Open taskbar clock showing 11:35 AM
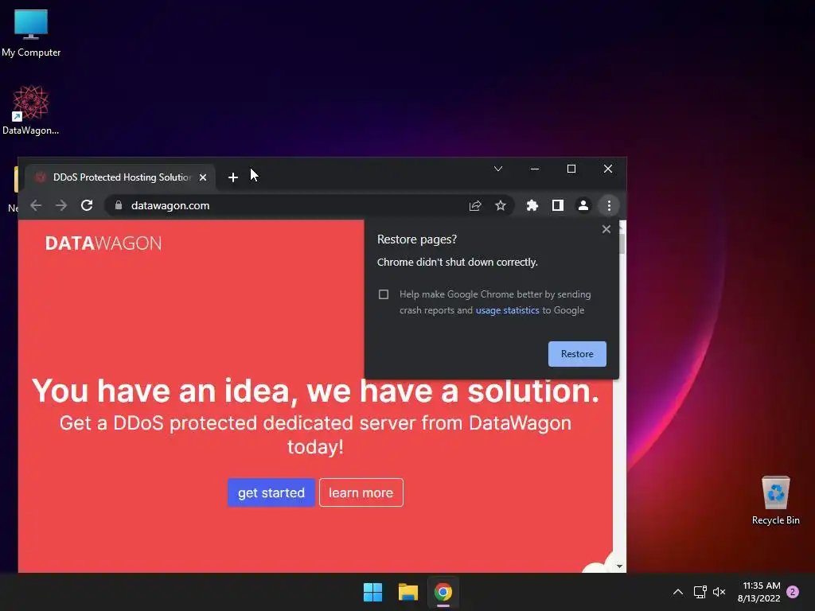The width and height of the screenshot is (815, 611). [759, 592]
